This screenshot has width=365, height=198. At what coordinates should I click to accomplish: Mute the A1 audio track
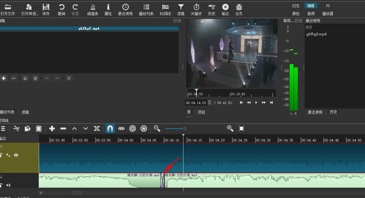[8, 185]
